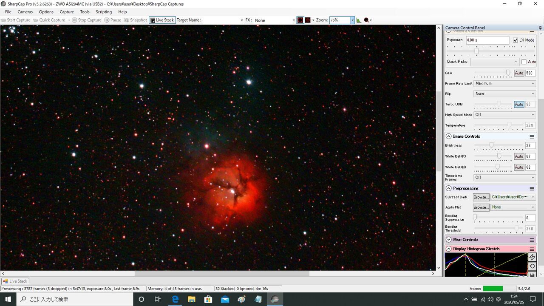Toggle Auto for Gain
The width and height of the screenshot is (544, 306).
[519, 73]
